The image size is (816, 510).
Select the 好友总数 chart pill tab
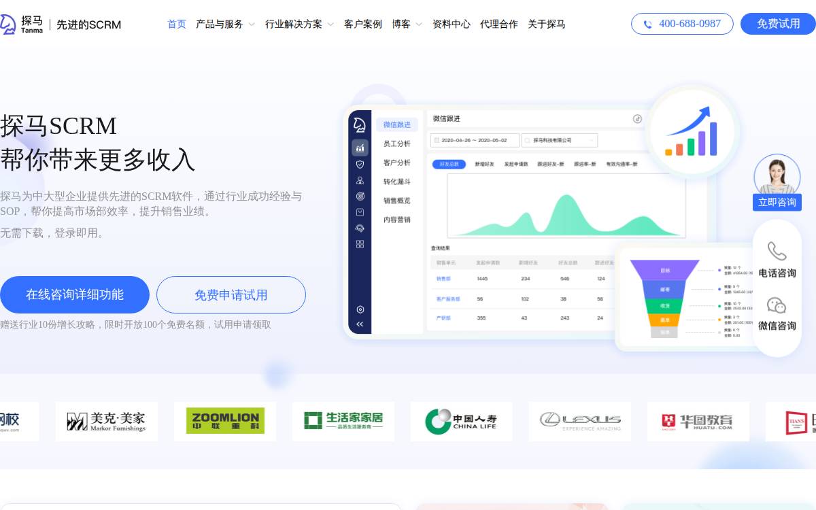coord(449,164)
